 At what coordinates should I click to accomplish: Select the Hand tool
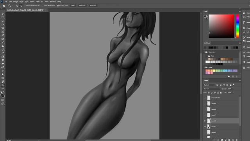click(x=3, y=82)
